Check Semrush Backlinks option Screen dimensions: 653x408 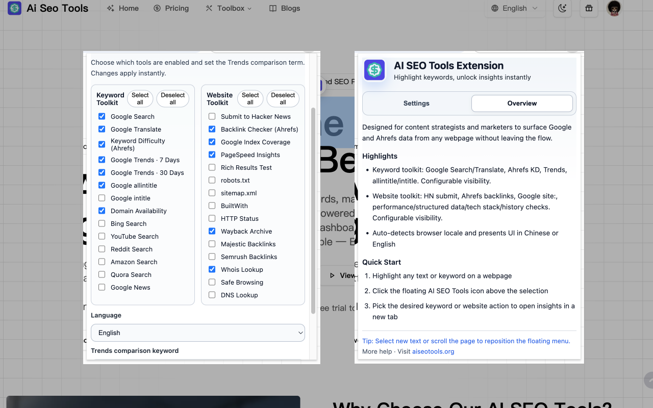click(212, 257)
